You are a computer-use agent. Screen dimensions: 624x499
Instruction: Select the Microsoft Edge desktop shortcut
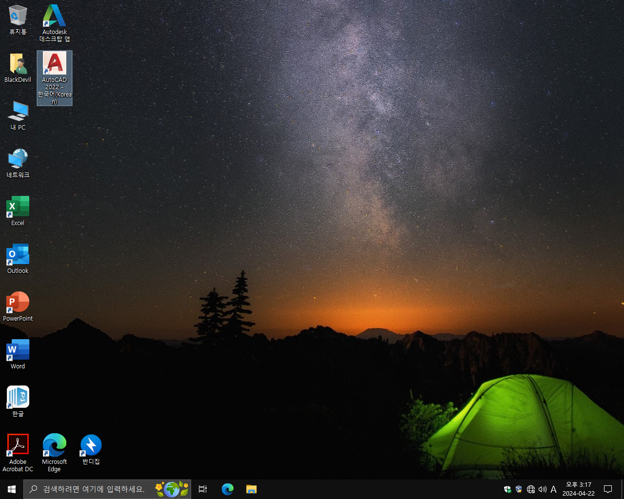click(x=55, y=453)
